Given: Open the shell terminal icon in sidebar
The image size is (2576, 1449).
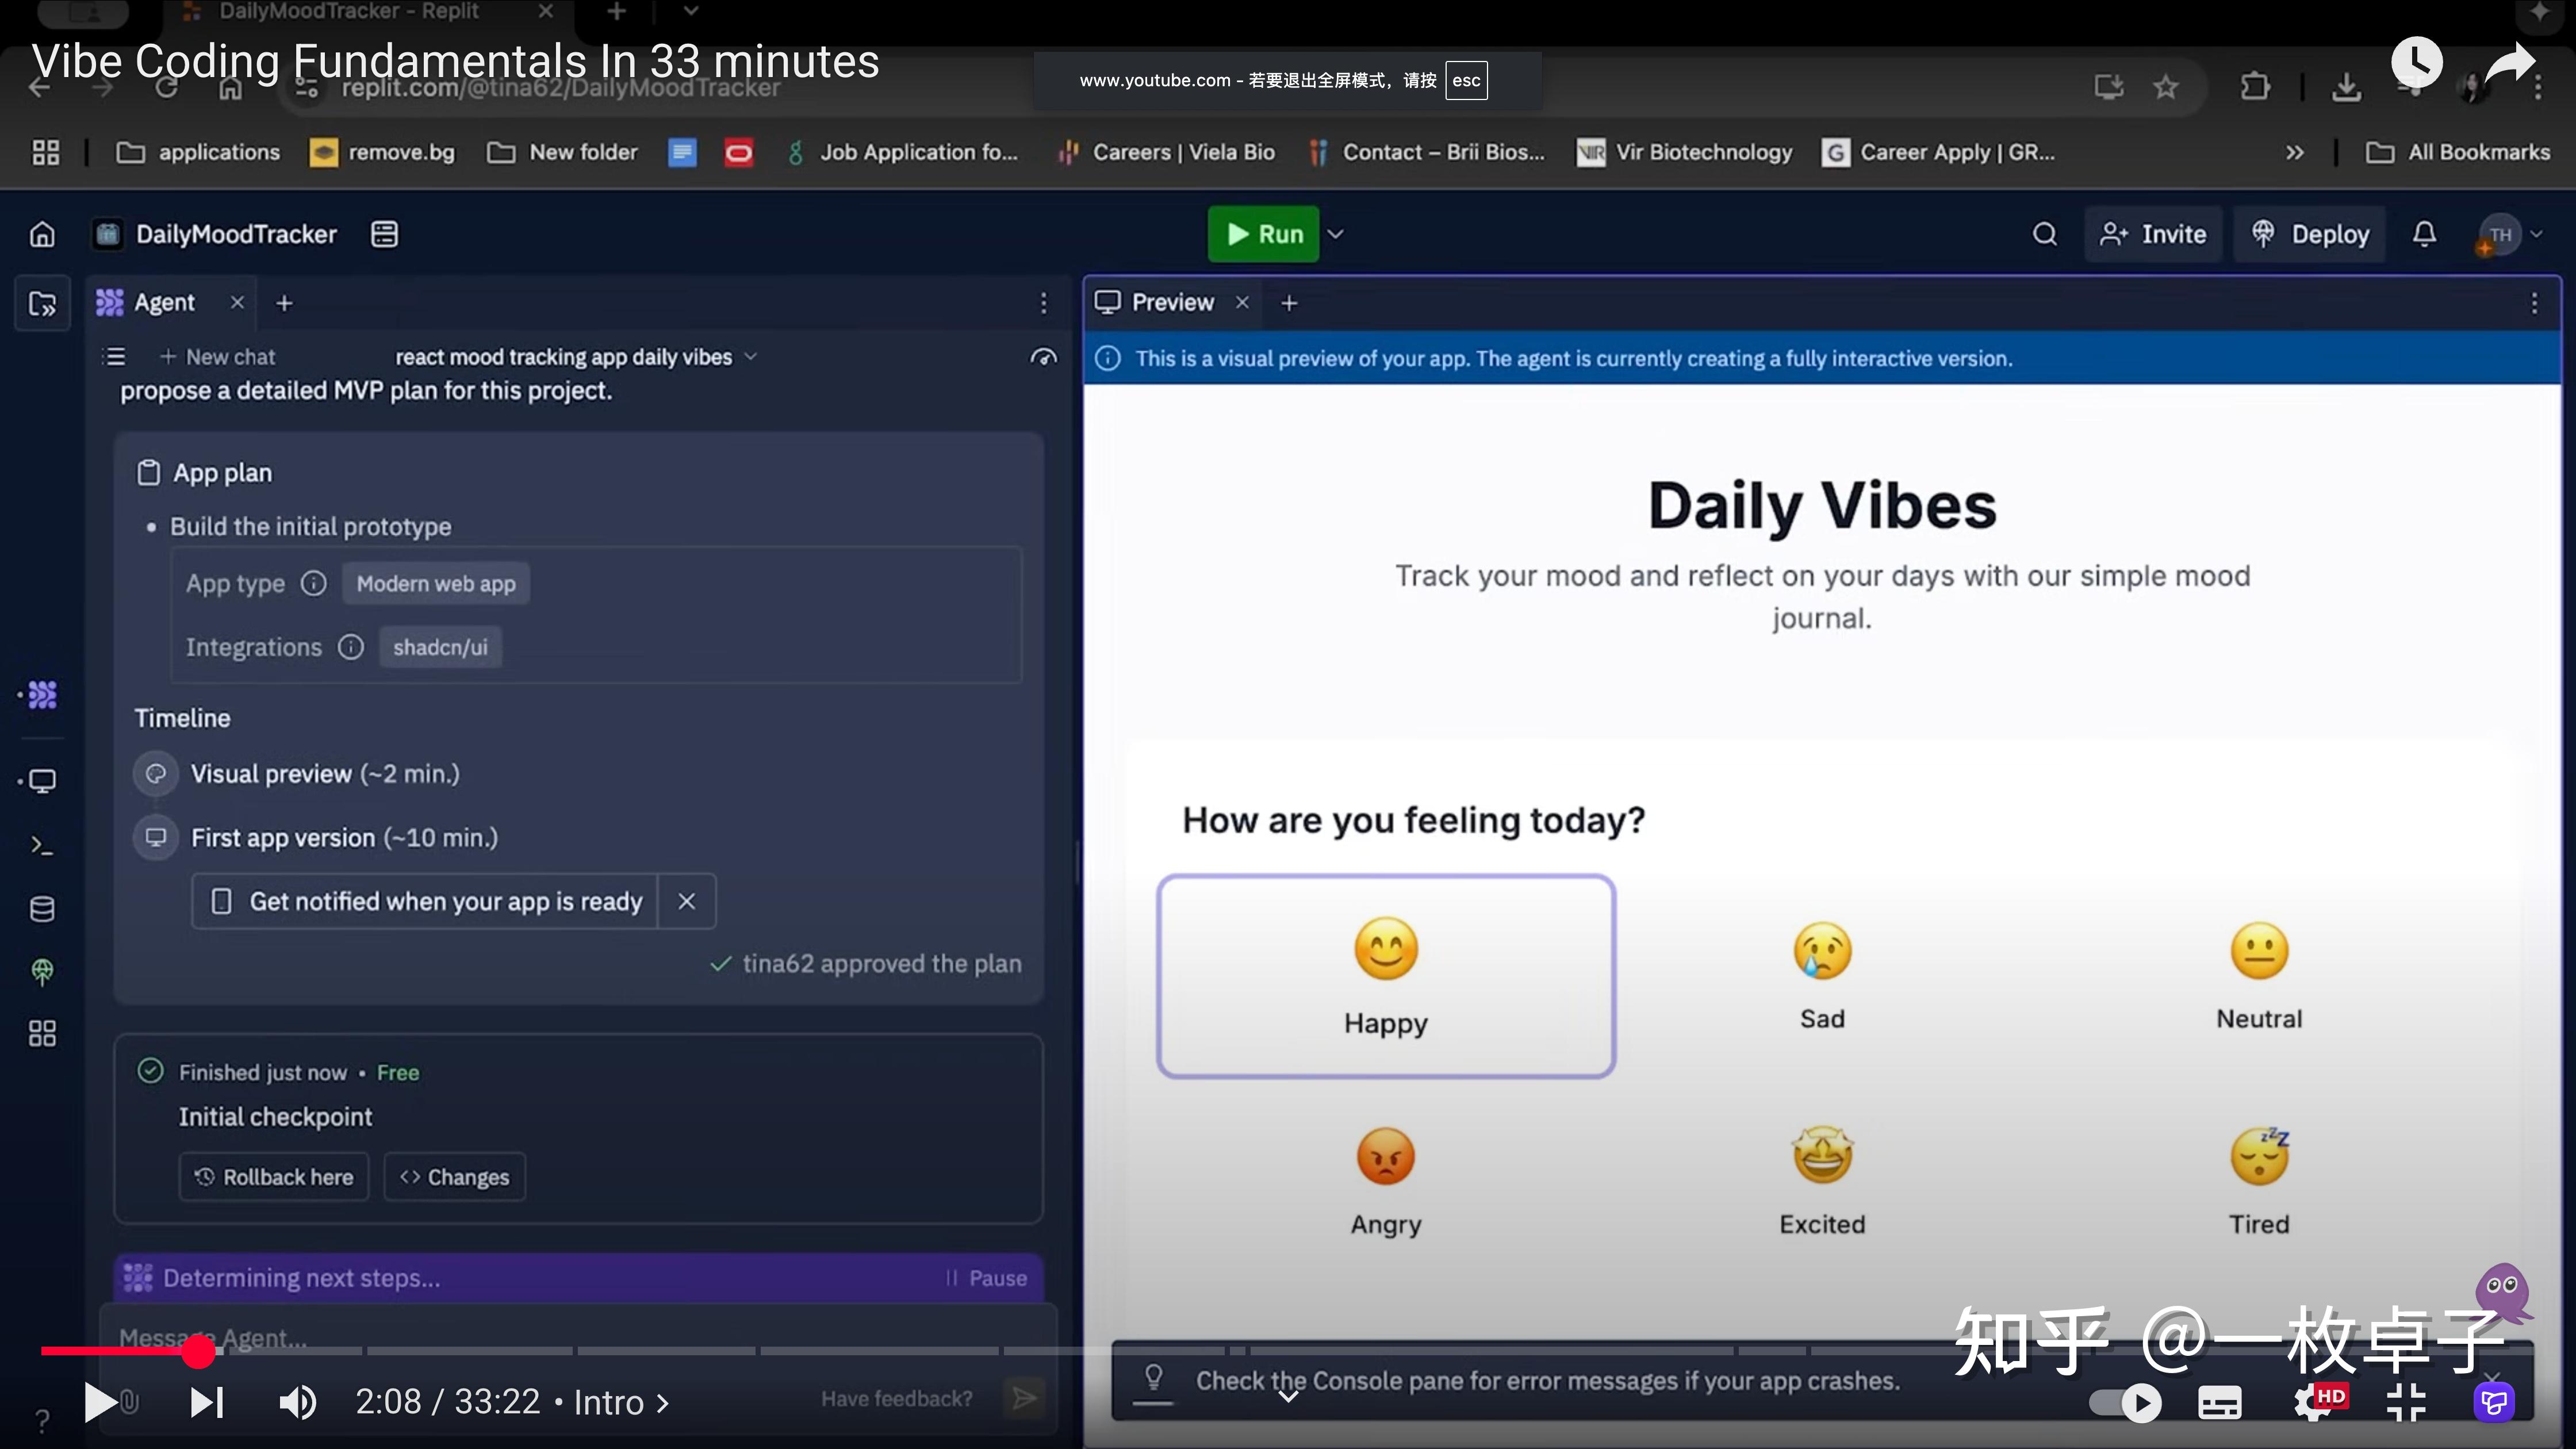Looking at the screenshot, I should pyautogui.click(x=42, y=846).
